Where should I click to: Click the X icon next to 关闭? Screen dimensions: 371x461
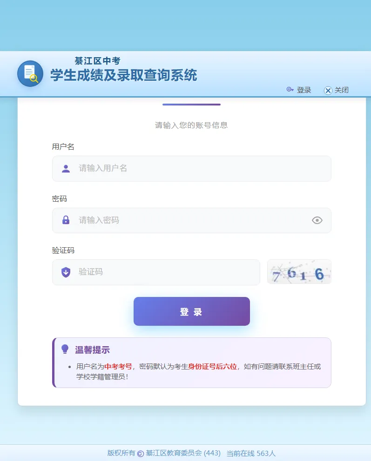(328, 90)
